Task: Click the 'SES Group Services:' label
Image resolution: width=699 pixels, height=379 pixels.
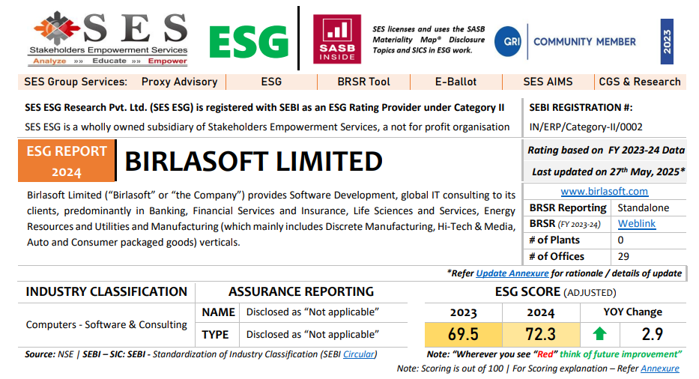Action: [x=76, y=82]
